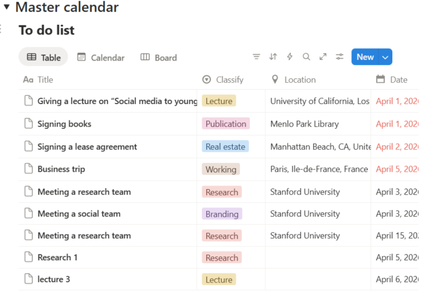This screenshot has width=428, height=296.
Task: Open the search magnifier icon
Action: coord(306,57)
